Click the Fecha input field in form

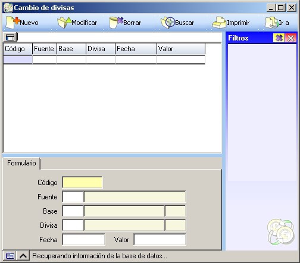click(83, 239)
